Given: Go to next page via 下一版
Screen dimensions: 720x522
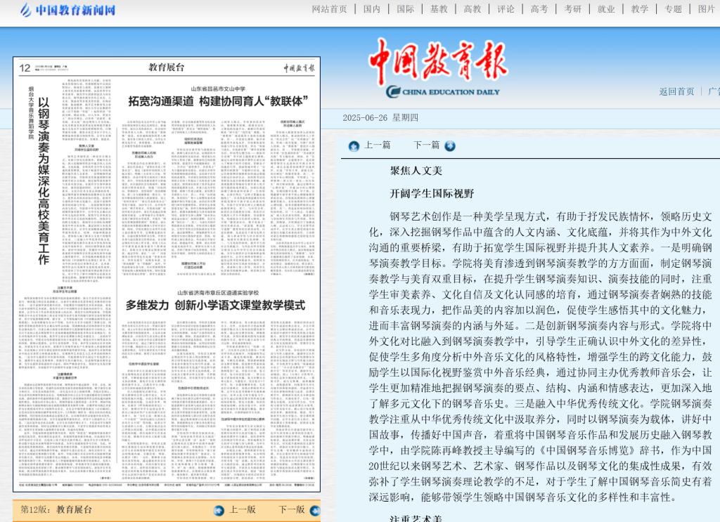Looking at the screenshot, I should point(291,510).
